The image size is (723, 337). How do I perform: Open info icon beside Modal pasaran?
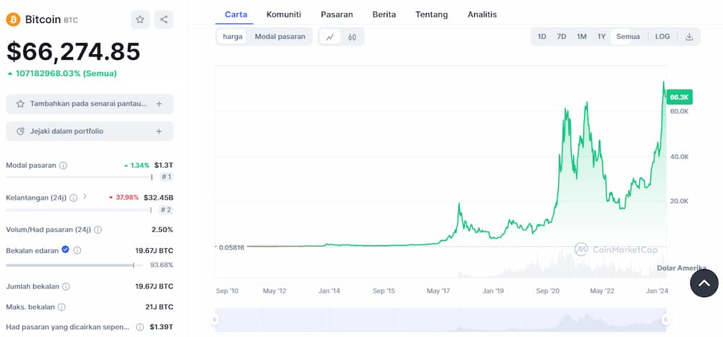[x=63, y=165]
